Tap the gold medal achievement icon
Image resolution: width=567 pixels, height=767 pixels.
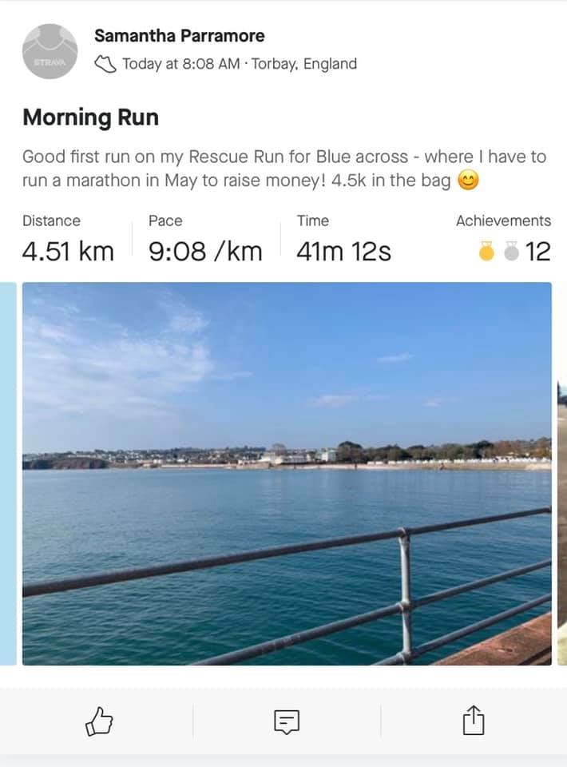click(486, 250)
